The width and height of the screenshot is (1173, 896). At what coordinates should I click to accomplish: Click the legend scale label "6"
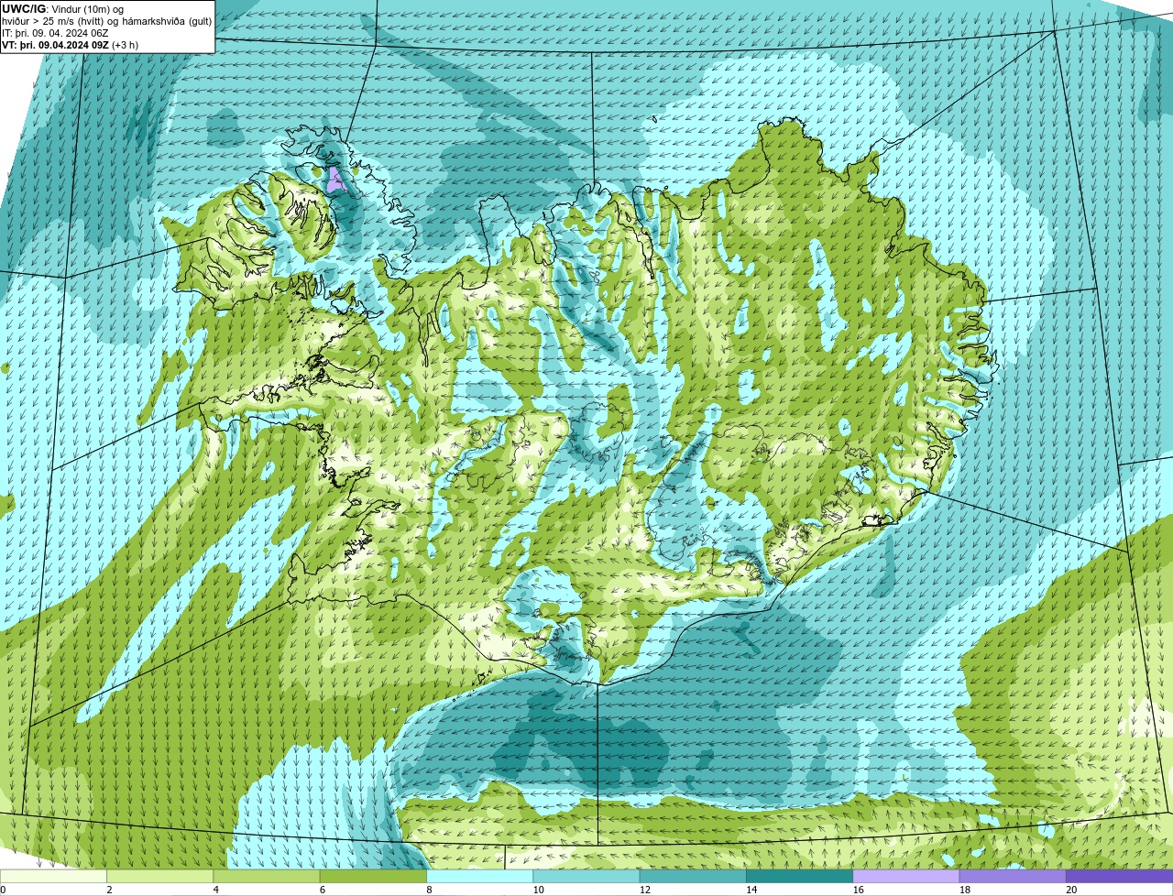(323, 890)
